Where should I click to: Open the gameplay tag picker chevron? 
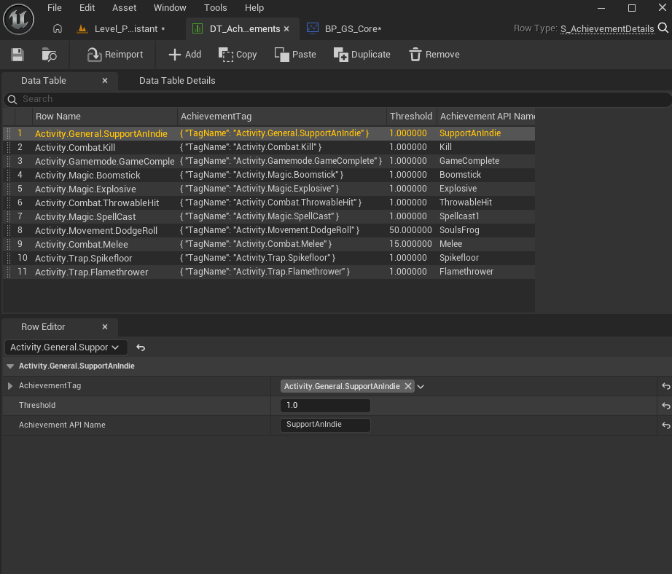click(421, 386)
